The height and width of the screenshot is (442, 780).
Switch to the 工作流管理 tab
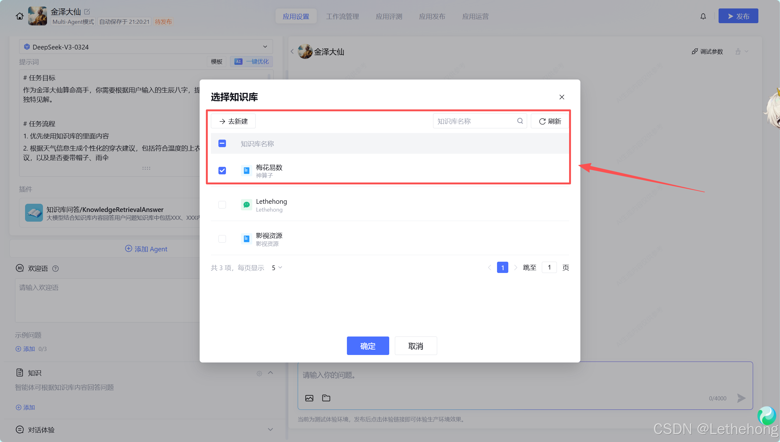[x=342, y=16]
